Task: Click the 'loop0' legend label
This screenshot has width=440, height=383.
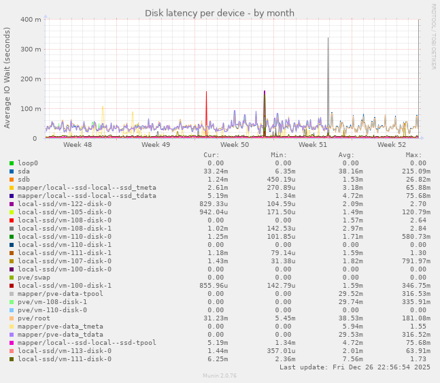Action: [28, 163]
